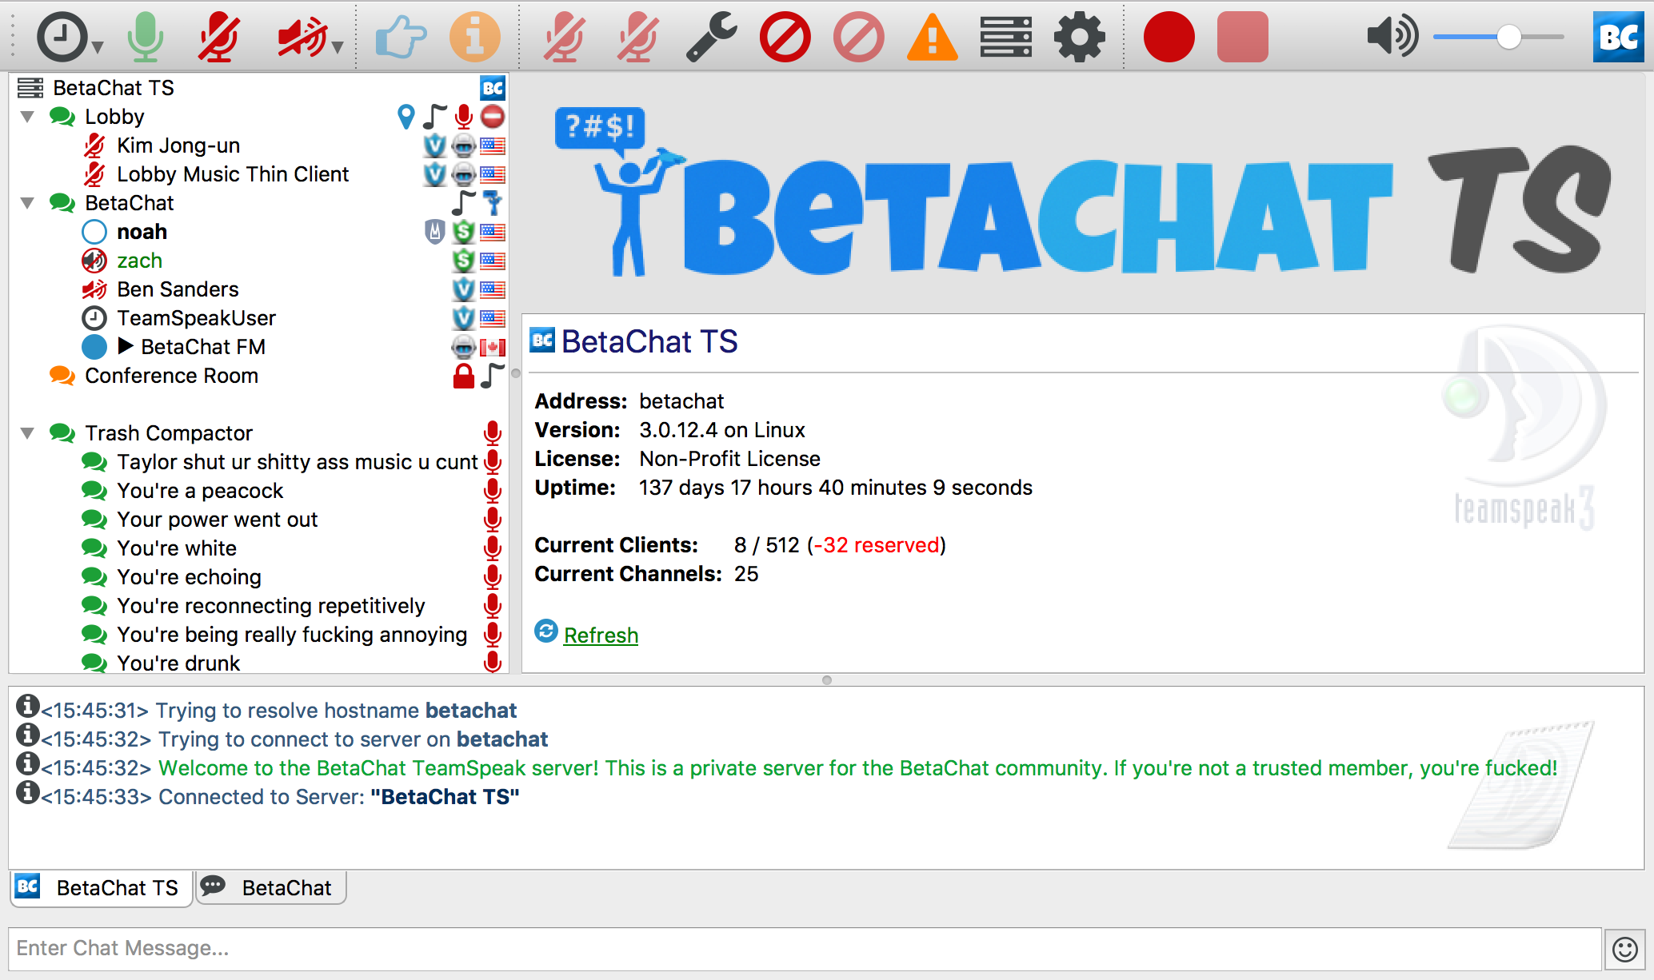This screenshot has height=980, width=1654.
Task: Click the faded red ban icon
Action: coord(859,37)
